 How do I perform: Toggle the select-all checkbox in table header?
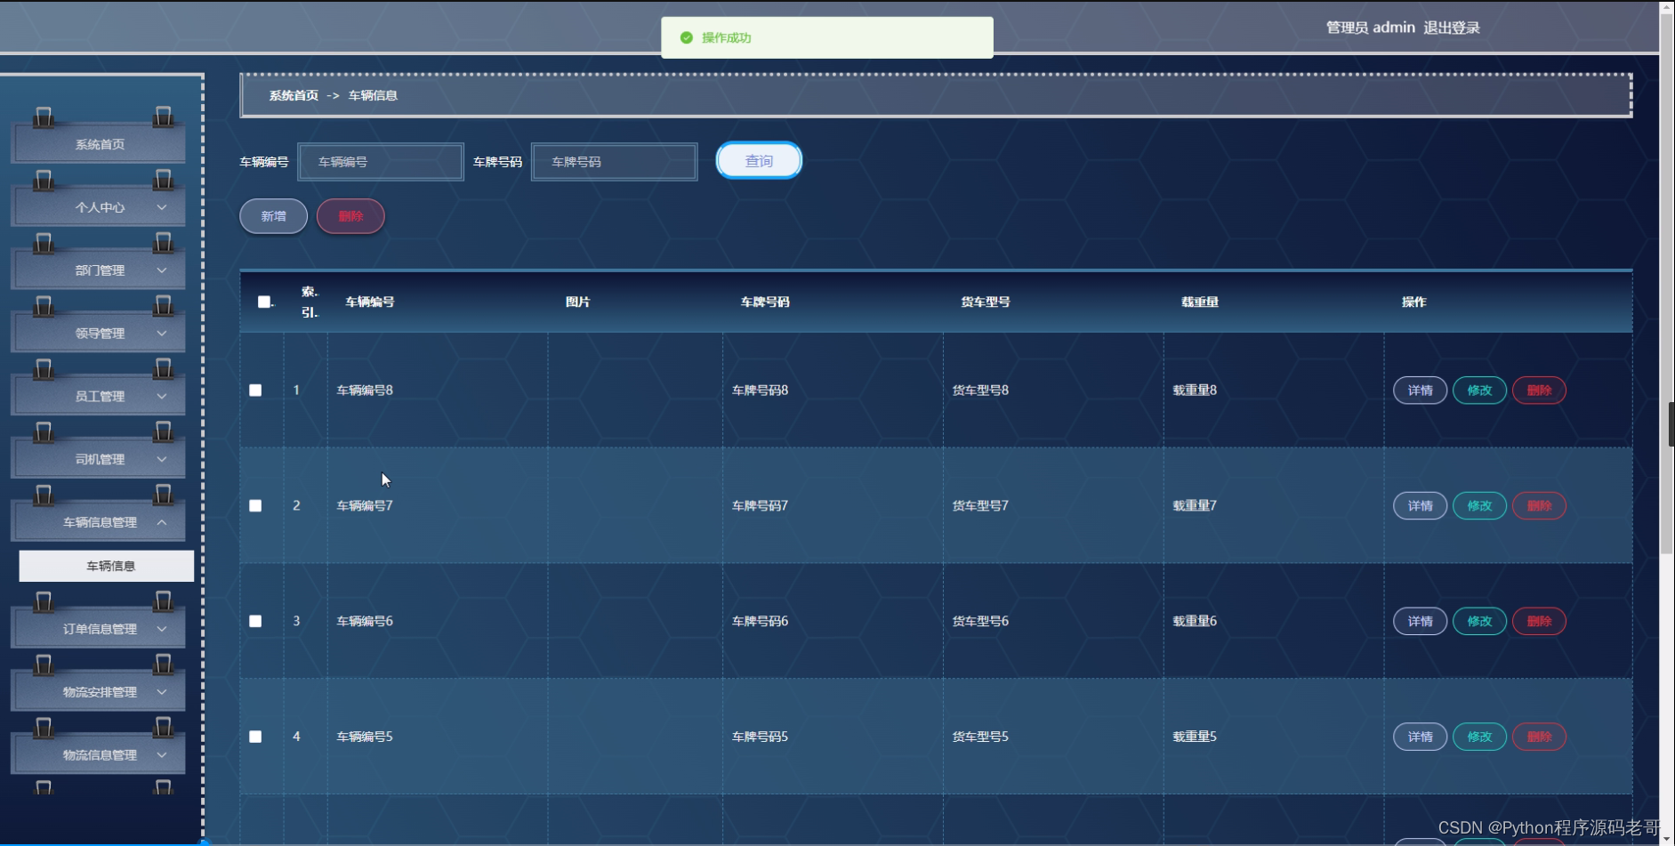[264, 302]
